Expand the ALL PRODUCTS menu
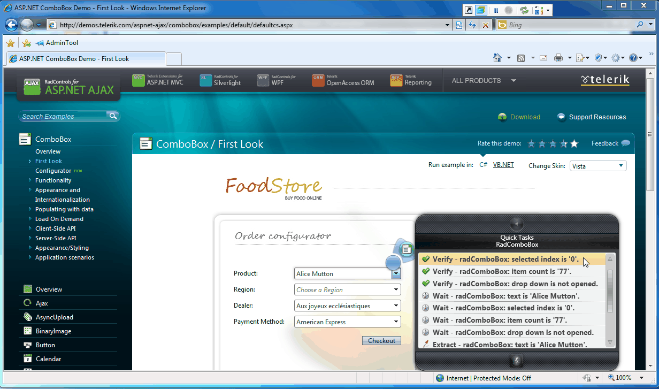Viewport: 659px width, 389px height. [514, 81]
